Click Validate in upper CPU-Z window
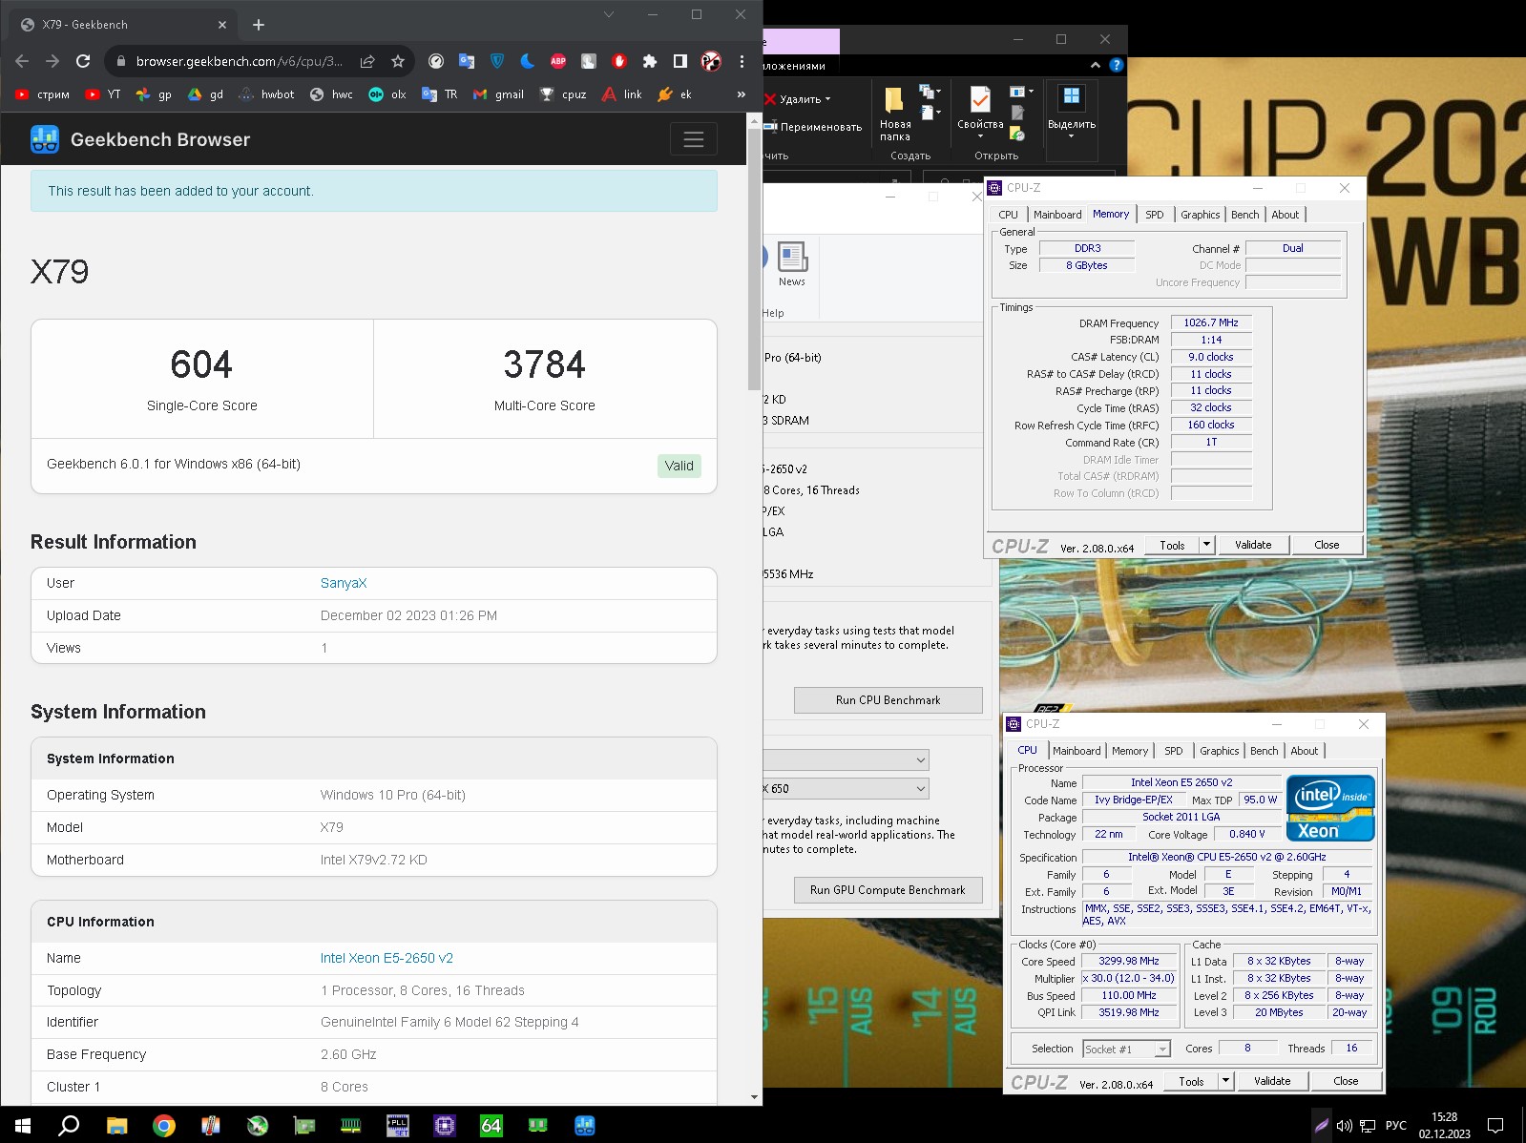Screen dimensions: 1526x1143 point(1253,545)
